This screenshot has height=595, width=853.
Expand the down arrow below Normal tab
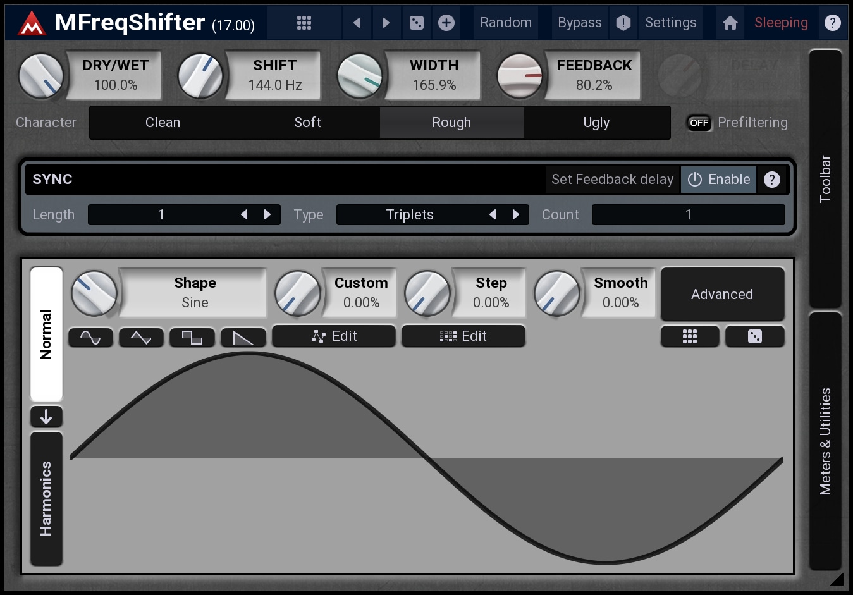click(46, 417)
